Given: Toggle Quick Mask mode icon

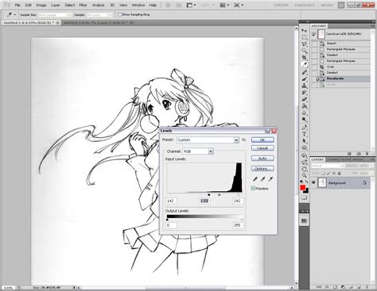Looking at the screenshot, I should tap(305, 197).
